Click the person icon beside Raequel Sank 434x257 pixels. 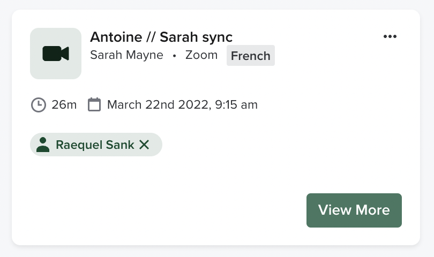click(43, 145)
